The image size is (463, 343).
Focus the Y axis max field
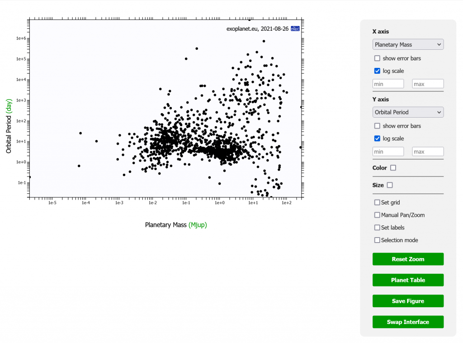coord(428,152)
